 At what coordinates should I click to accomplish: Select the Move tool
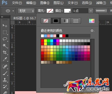[x=5, y=25]
